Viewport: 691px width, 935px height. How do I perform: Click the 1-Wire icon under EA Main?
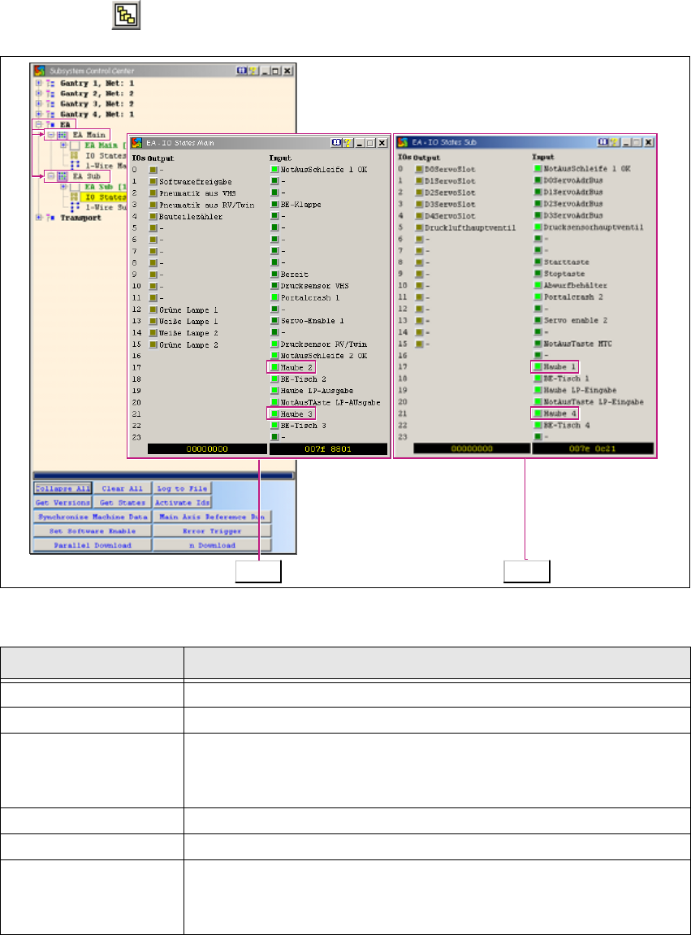[x=75, y=165]
